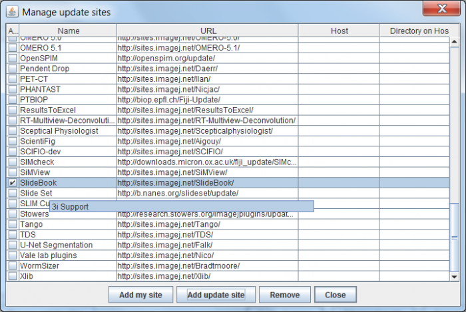Enable the OpenSPIM update site checkbox
Screen dimensions: 466x312
(13, 58)
